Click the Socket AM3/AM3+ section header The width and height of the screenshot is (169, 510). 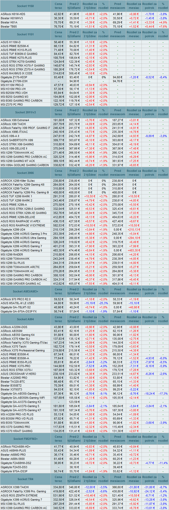[x=25, y=291]
